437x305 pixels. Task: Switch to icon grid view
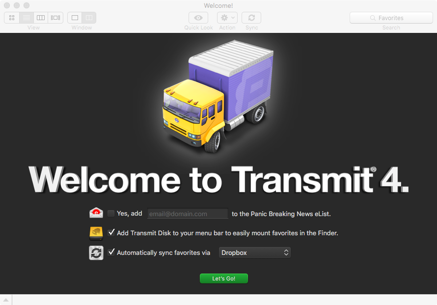(12, 18)
